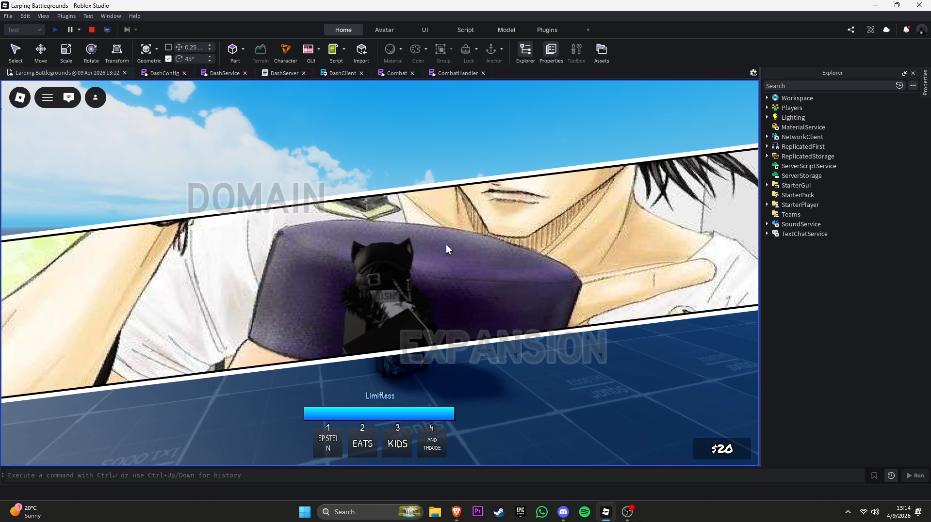Image resolution: width=931 pixels, height=522 pixels.
Task: Click the Explorer search history icon
Action: (899, 85)
